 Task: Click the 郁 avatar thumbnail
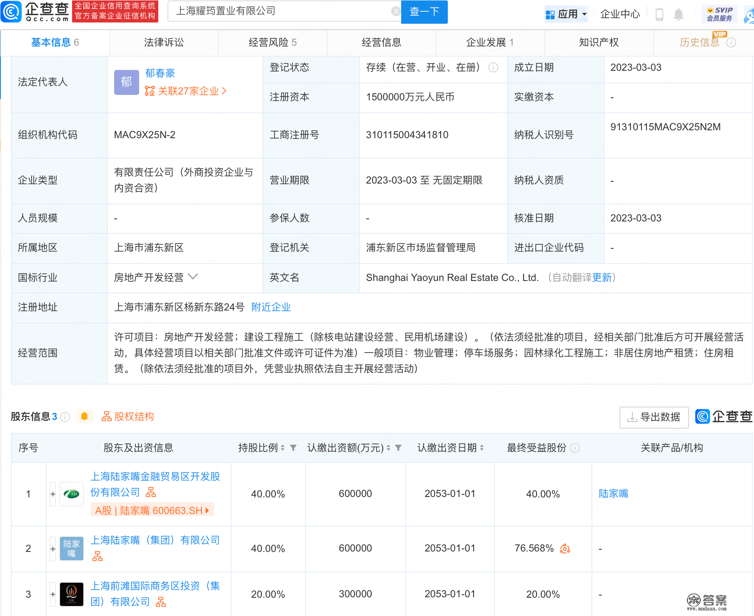pyautogui.click(x=127, y=82)
